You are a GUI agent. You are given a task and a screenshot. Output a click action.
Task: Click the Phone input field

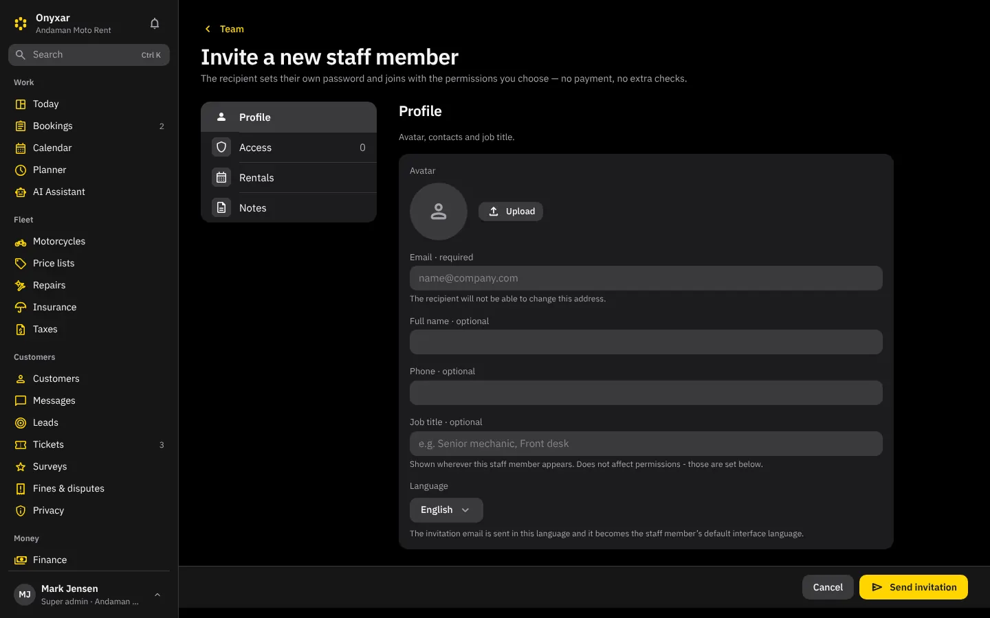click(x=646, y=393)
